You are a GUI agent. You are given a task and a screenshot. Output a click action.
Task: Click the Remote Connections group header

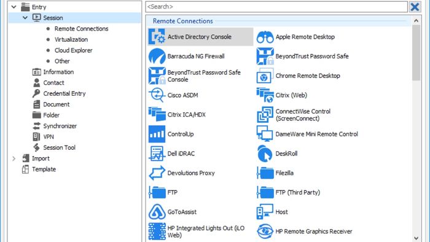coord(279,21)
